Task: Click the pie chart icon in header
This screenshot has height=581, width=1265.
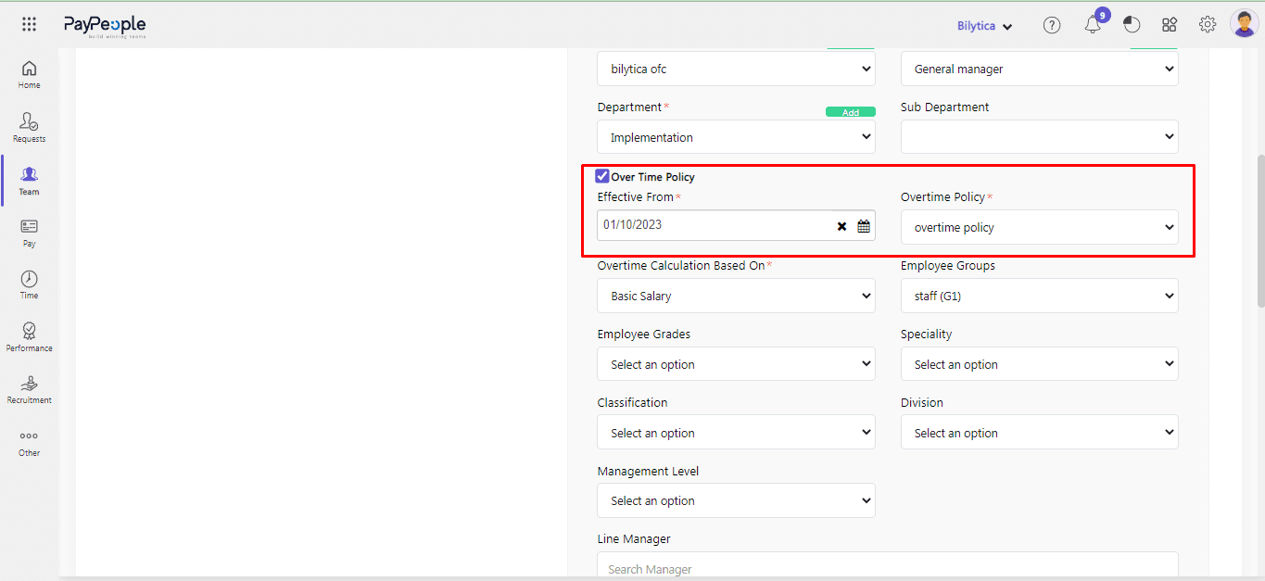Action: (1131, 25)
